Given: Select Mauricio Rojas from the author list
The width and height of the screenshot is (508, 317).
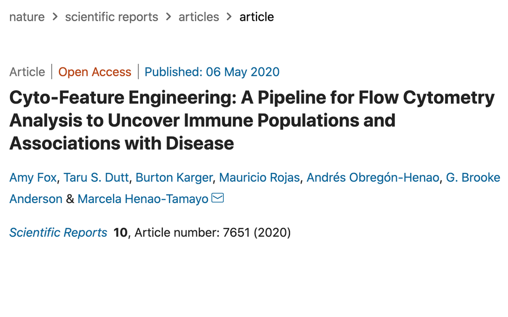Looking at the screenshot, I should coord(259,177).
